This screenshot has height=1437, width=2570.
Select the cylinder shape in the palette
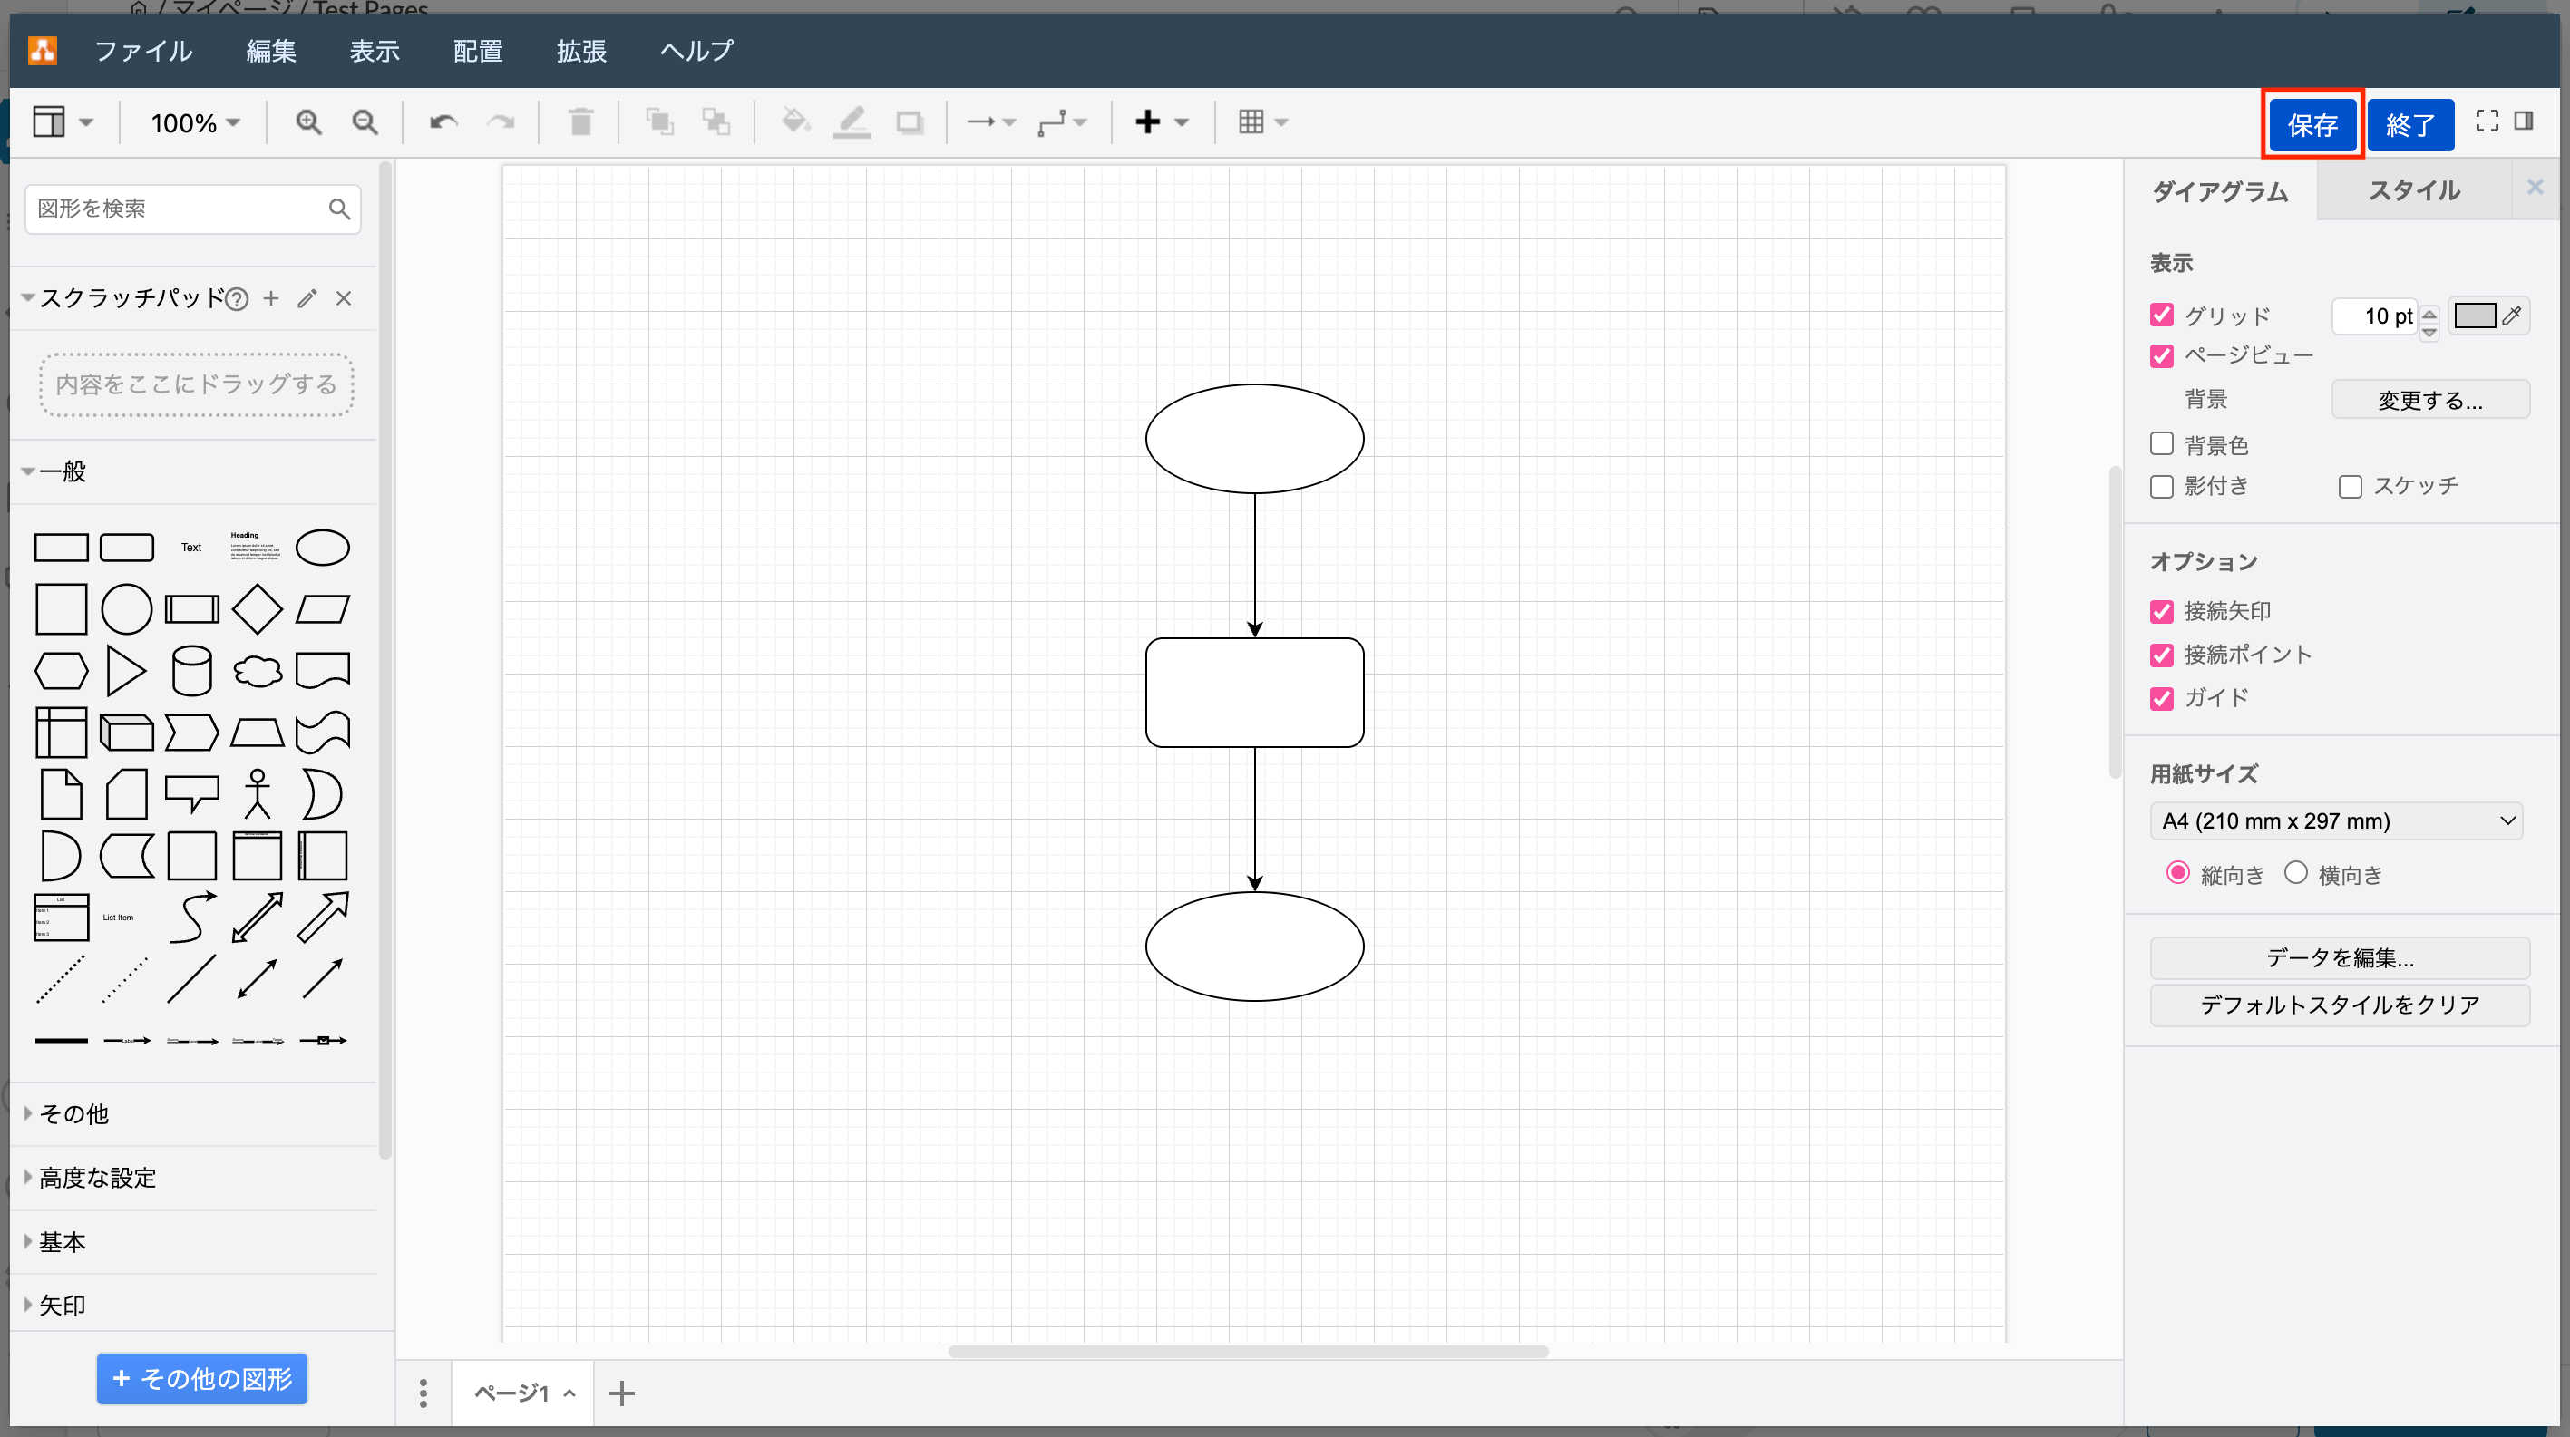click(x=191, y=670)
